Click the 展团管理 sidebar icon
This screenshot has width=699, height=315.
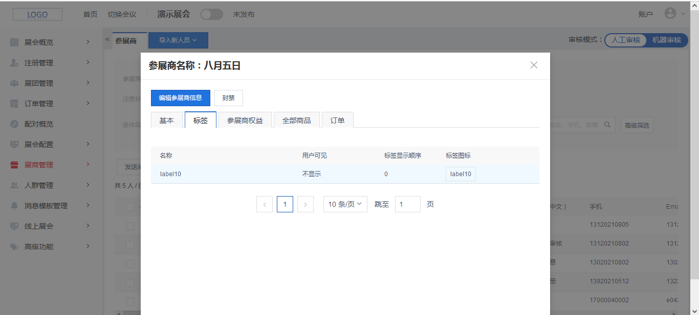click(x=14, y=83)
